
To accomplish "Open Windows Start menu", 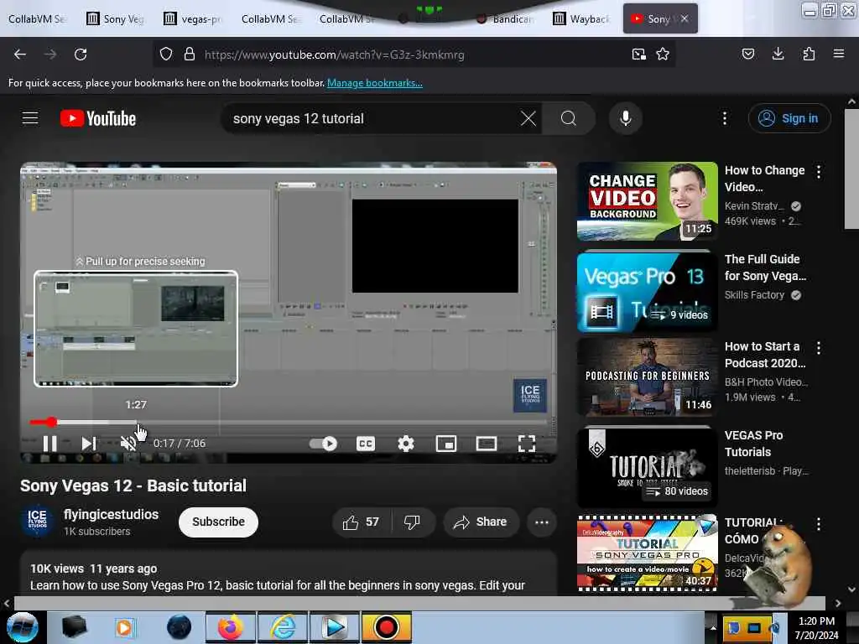I will 22,627.
